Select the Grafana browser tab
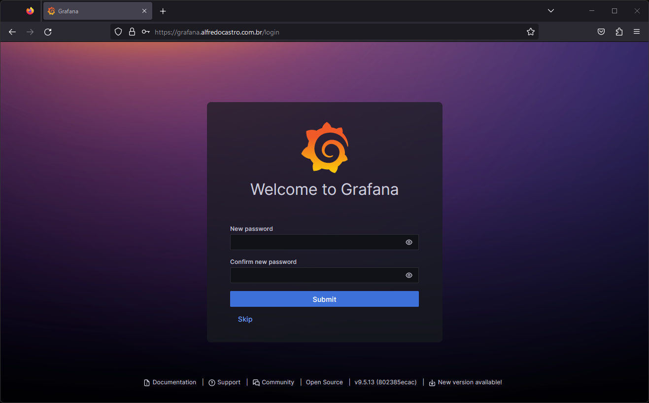The width and height of the screenshot is (649, 403). click(98, 11)
